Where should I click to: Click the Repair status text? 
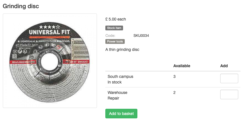tap(113, 98)
